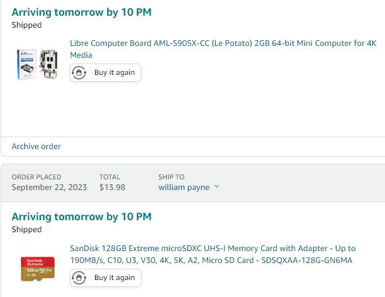Click the SHIP TO label
This screenshot has width=385, height=297.
tap(171, 177)
